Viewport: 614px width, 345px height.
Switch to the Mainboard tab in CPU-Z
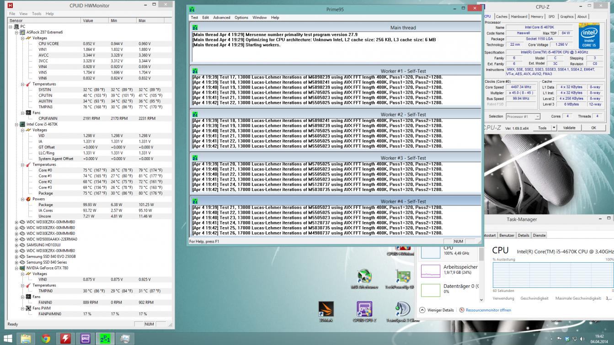pyautogui.click(x=519, y=16)
